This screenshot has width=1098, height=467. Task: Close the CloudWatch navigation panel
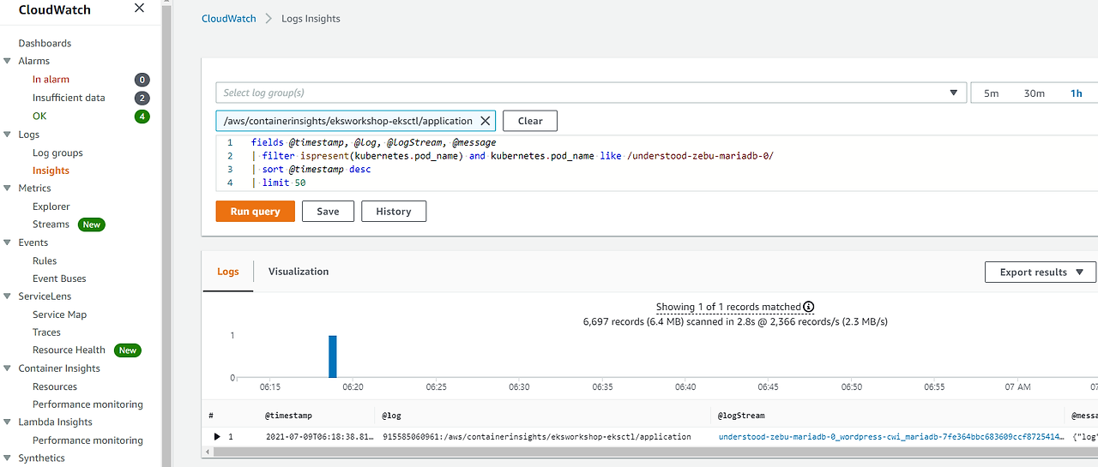pyautogui.click(x=140, y=9)
